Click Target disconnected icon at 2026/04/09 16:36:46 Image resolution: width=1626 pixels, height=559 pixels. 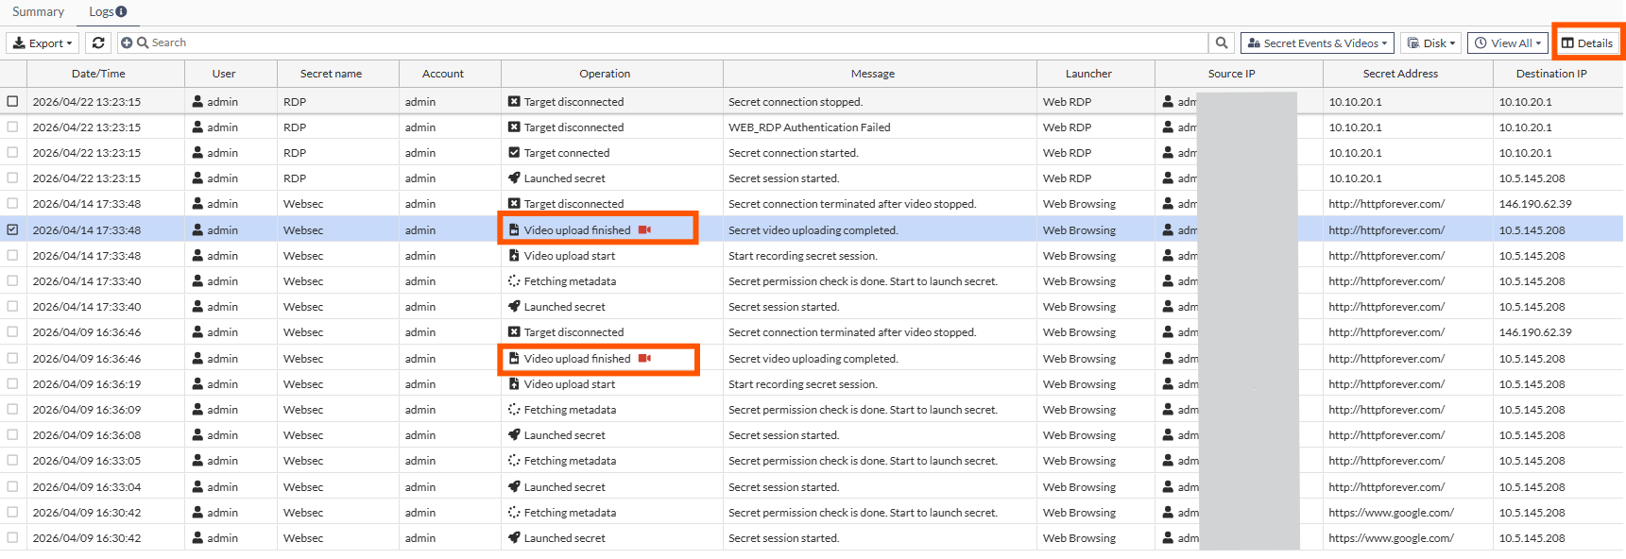[x=514, y=331]
